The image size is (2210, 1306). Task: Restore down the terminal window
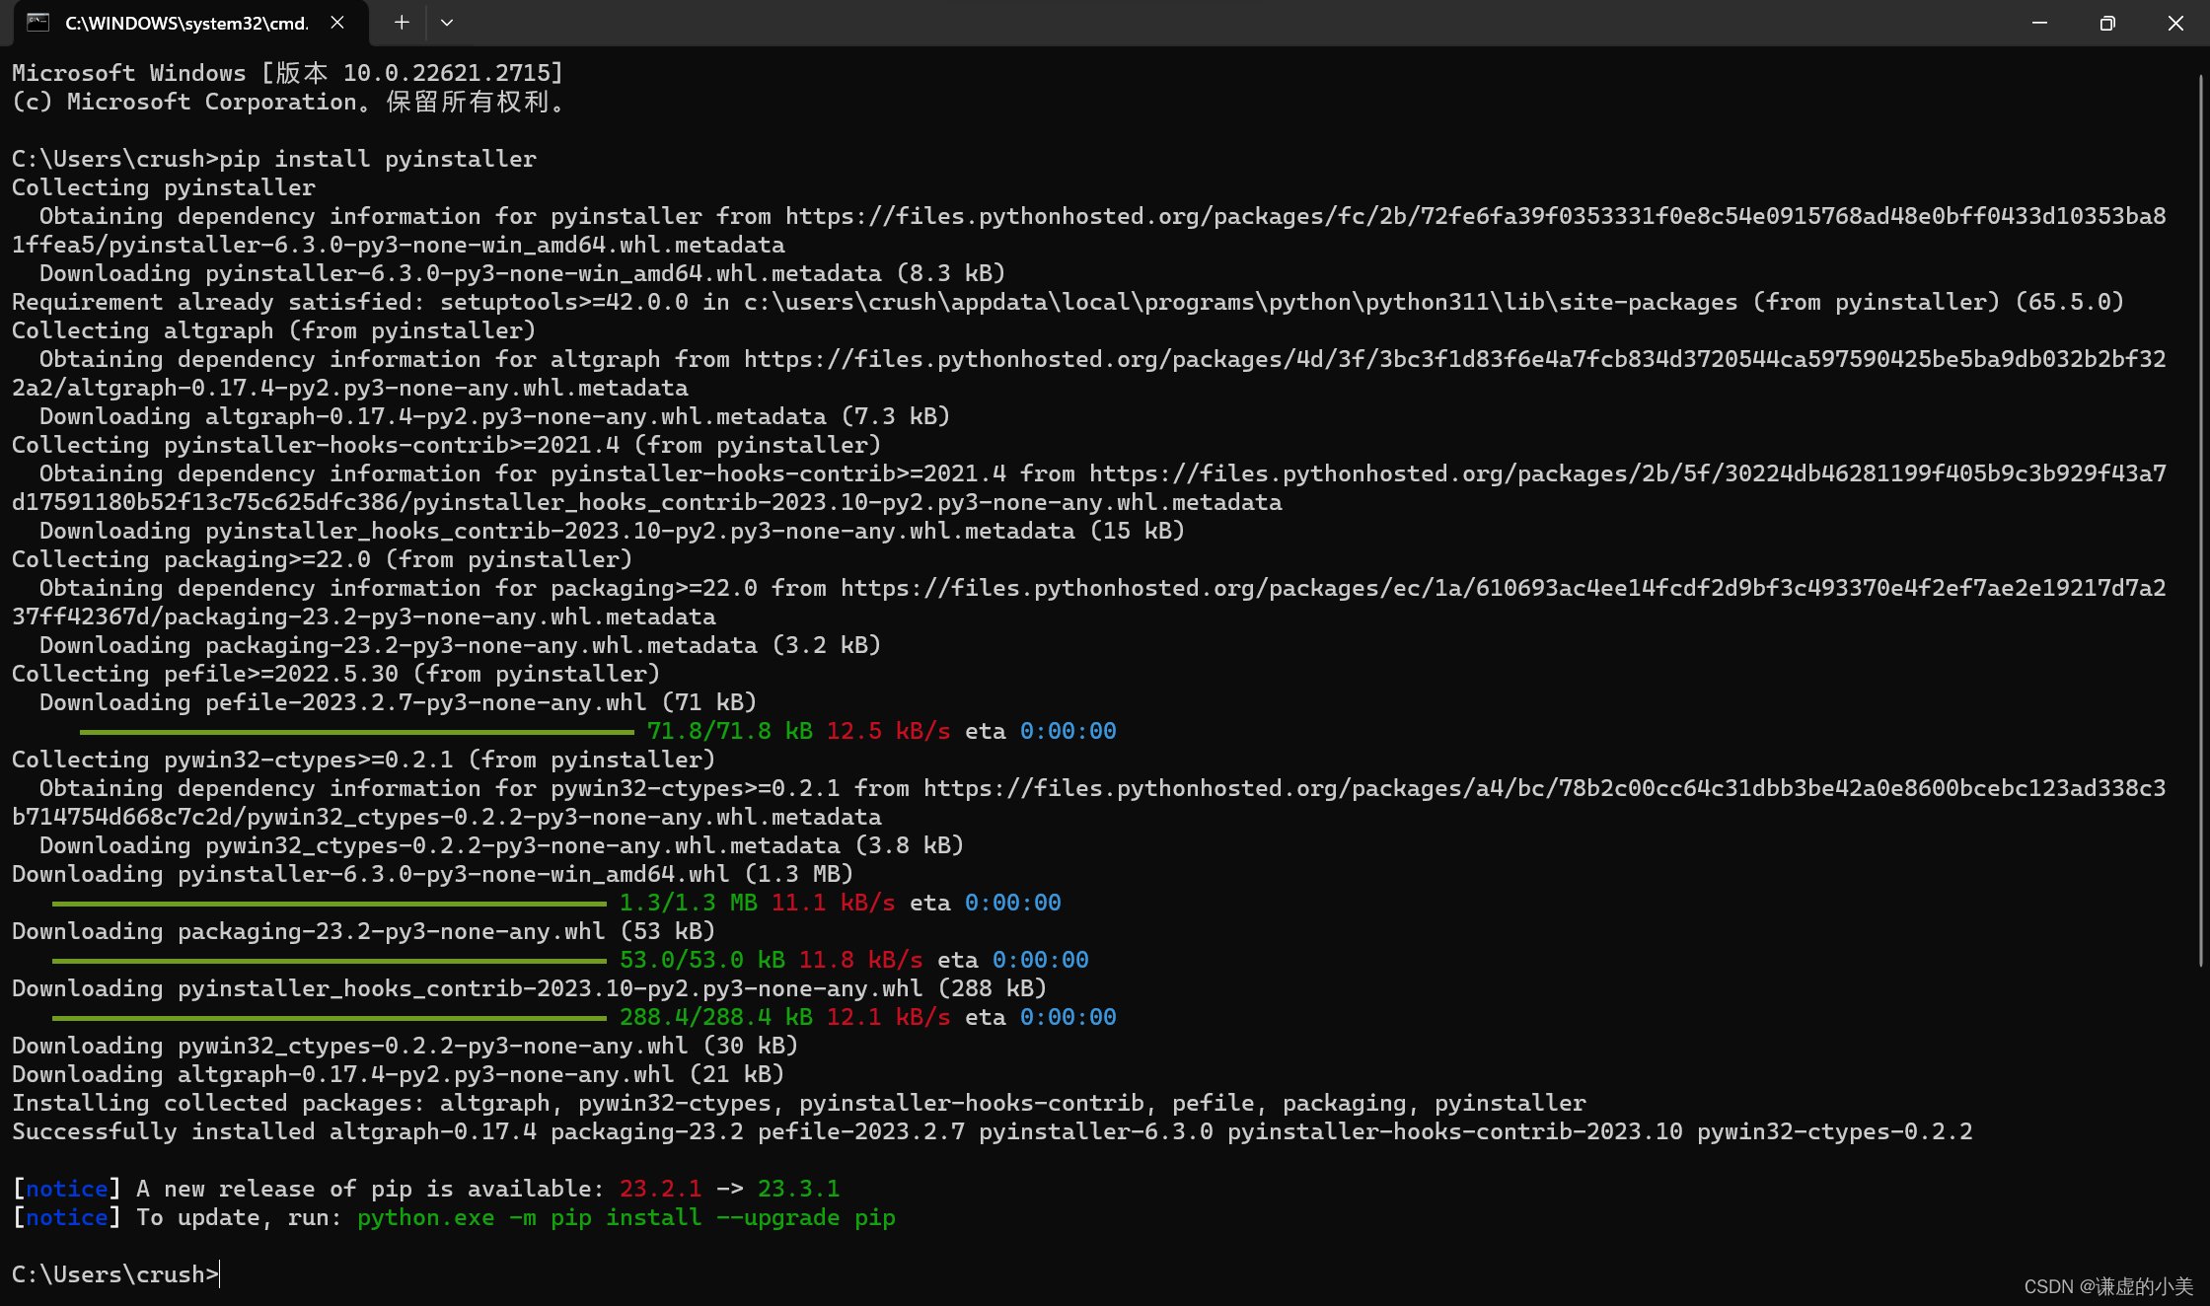click(2107, 23)
